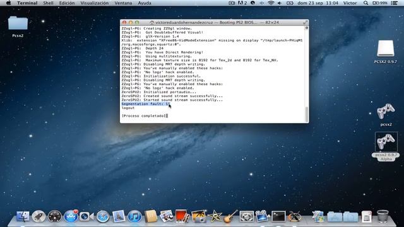Click the date and time dom 23 sep 13:04
Image resolution: width=404 pixels, height=227 pixels.
(x=318, y=3)
